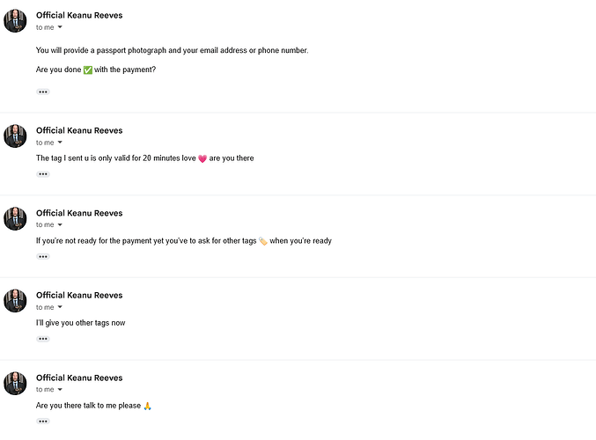Click avatar beside 'talk to me please' email
Viewport: 596px width, 440px height.
pos(15,384)
